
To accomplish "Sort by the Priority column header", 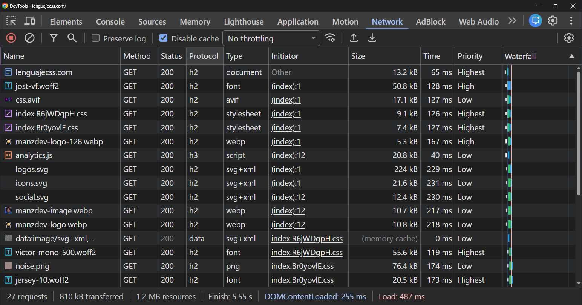I will 478,56.
